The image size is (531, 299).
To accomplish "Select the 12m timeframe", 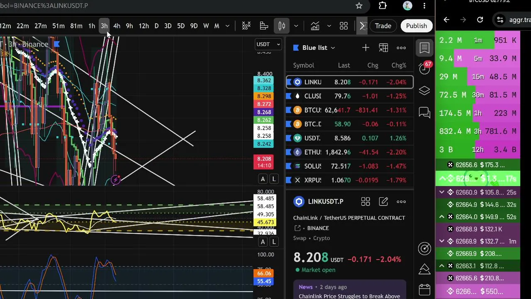I will point(5,26).
